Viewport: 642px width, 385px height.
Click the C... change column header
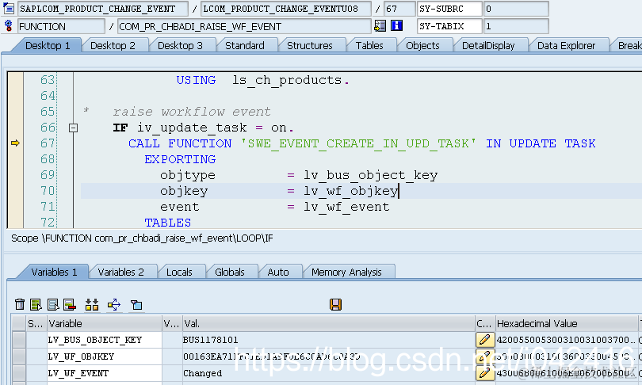click(x=485, y=323)
